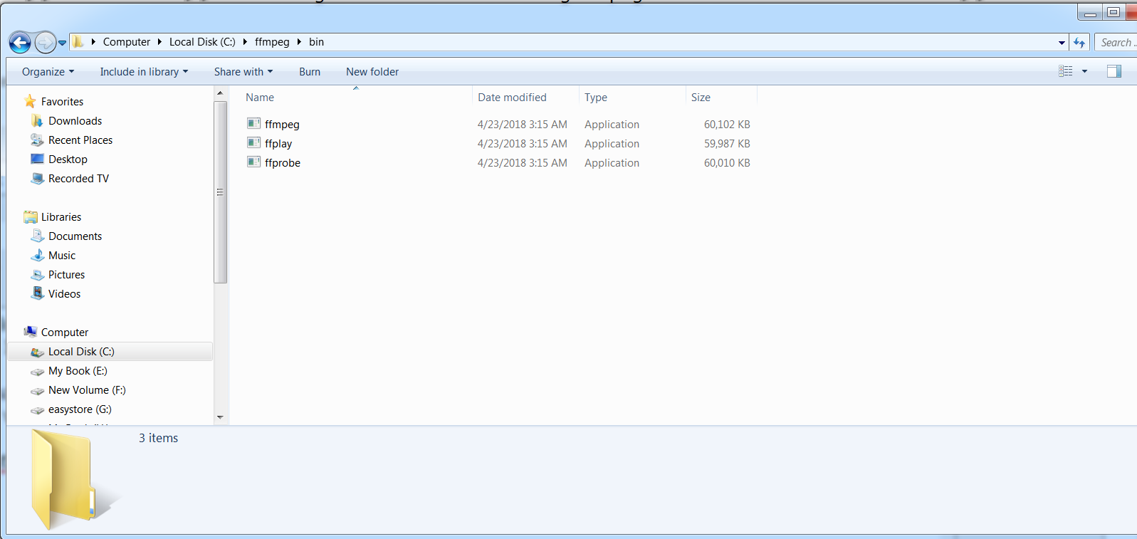
Task: Select the ffmpeg application icon
Action: point(253,124)
